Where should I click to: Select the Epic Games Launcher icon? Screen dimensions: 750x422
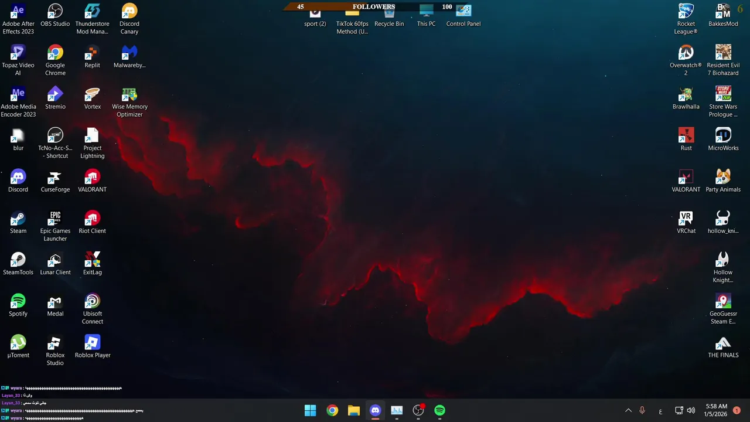55,226
